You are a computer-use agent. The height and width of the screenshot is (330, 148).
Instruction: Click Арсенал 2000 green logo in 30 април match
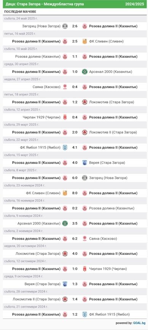tap(84, 72)
